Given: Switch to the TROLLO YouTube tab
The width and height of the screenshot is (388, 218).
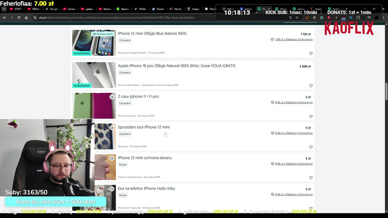Looking at the screenshot, I should tap(34, 9).
